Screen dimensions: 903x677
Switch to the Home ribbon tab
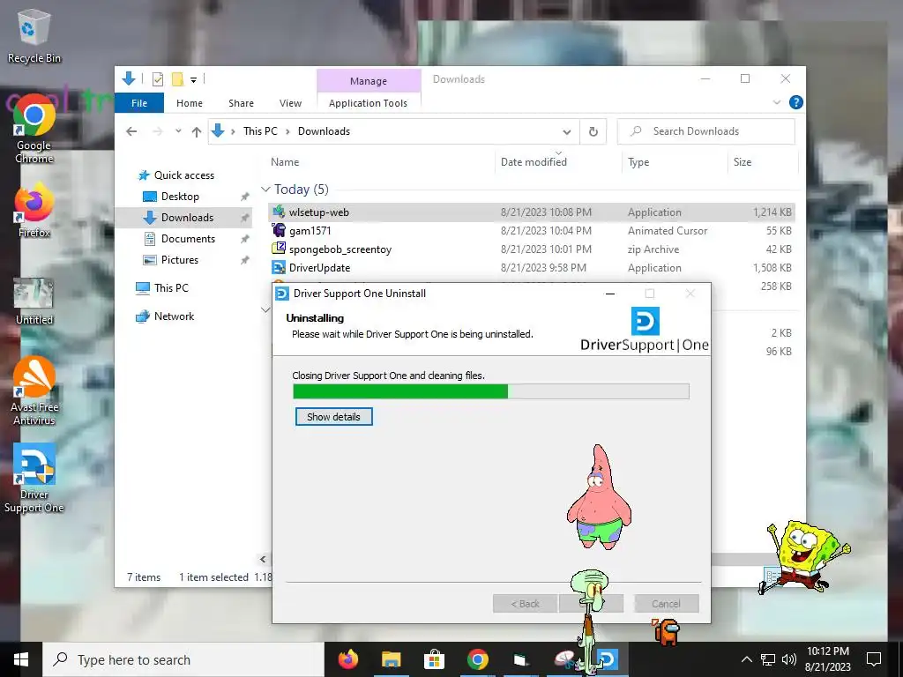pyautogui.click(x=189, y=103)
